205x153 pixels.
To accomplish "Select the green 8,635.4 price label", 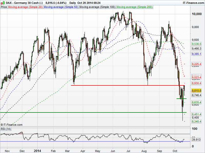I will (196, 102).
